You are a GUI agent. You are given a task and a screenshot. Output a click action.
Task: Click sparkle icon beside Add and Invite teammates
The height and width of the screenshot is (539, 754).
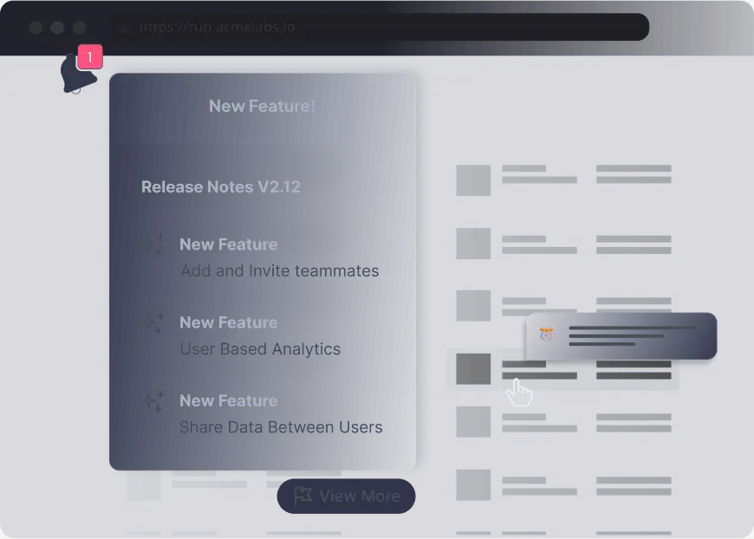153,246
